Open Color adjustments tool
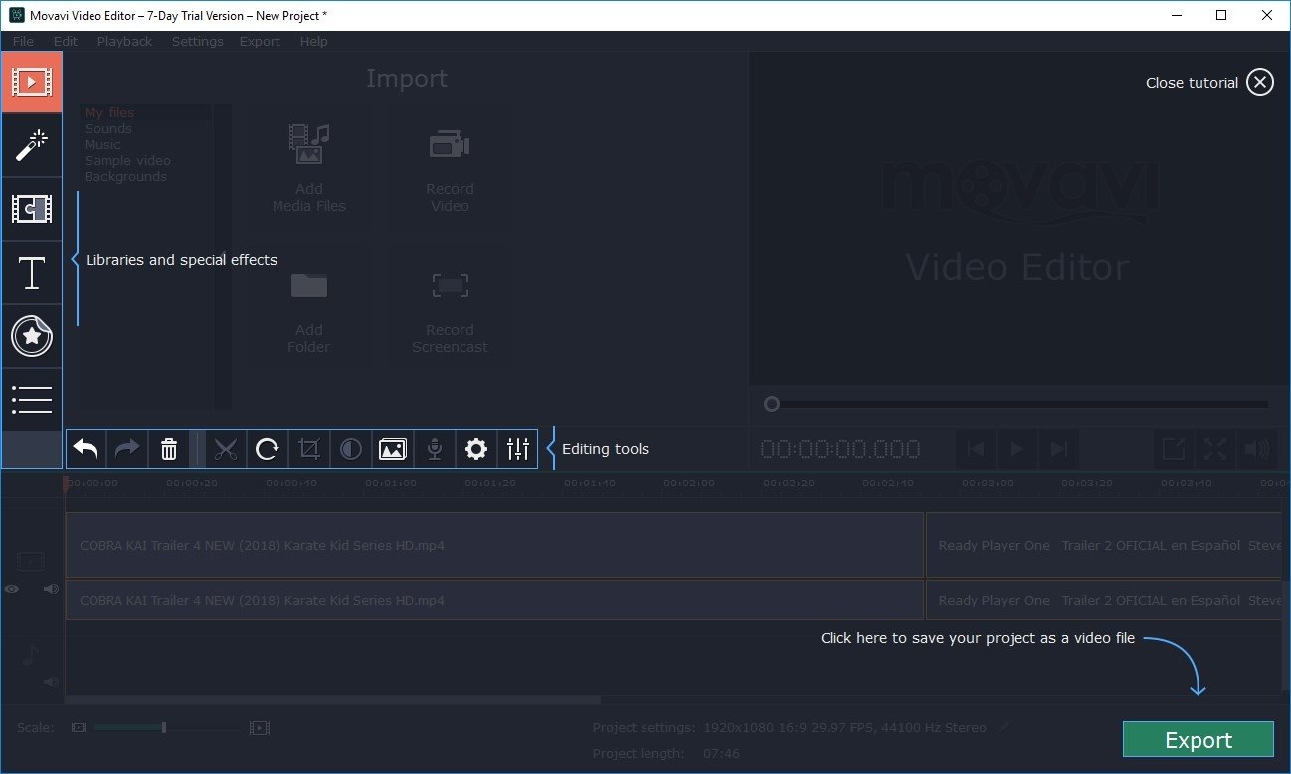The image size is (1291, 774). [350, 449]
